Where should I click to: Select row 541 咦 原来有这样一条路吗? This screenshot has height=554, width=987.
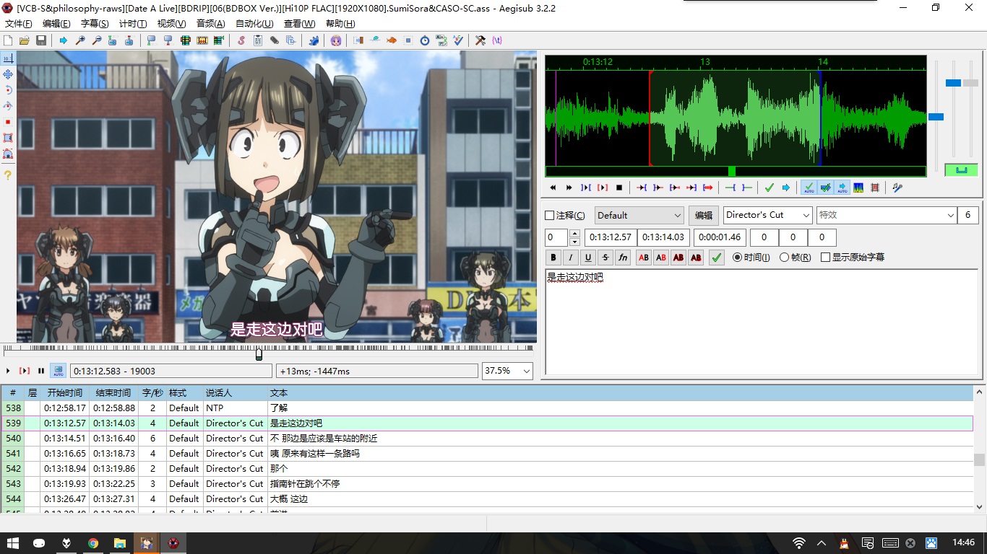[x=487, y=453]
